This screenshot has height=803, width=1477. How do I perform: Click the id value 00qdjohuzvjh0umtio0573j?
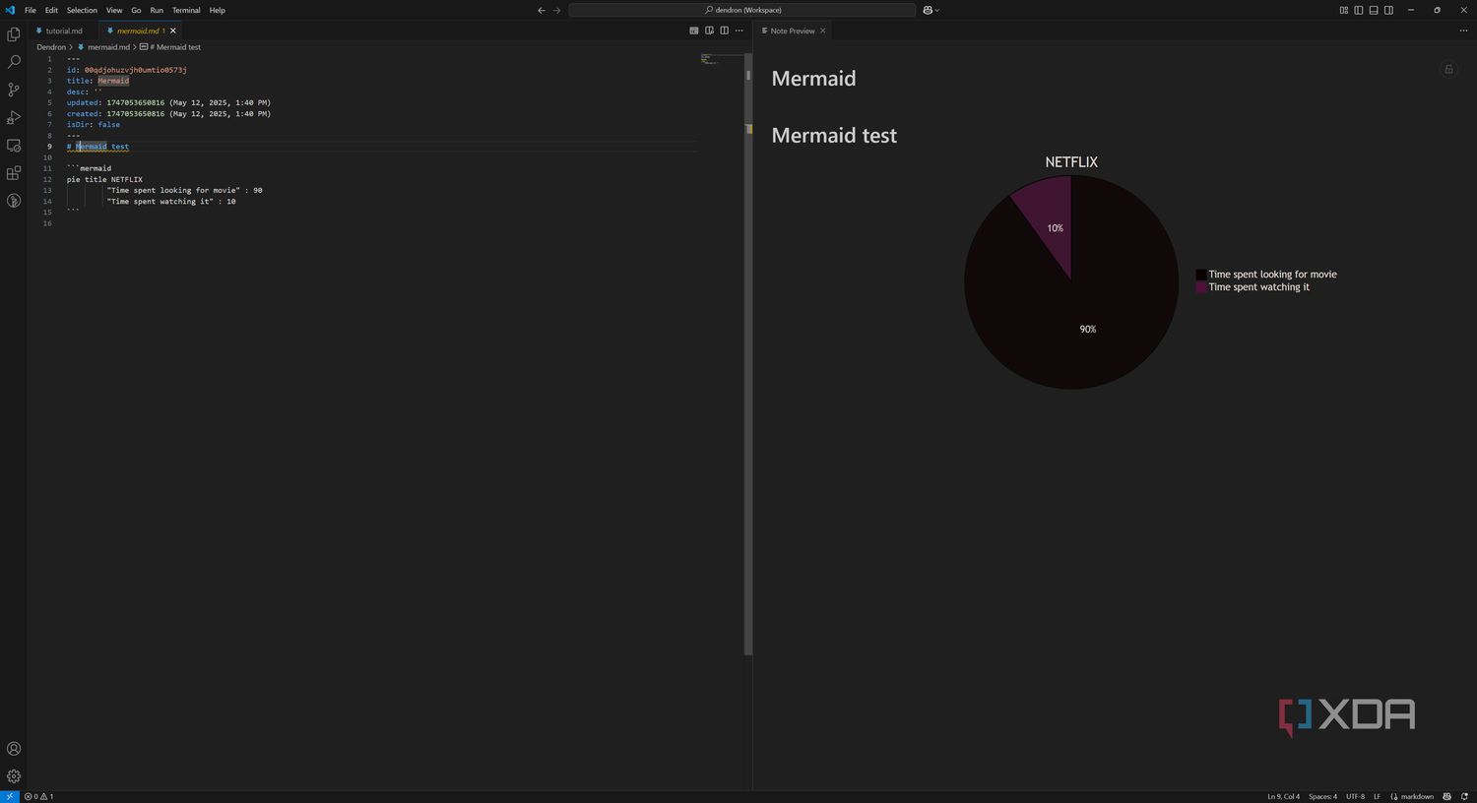click(135, 70)
